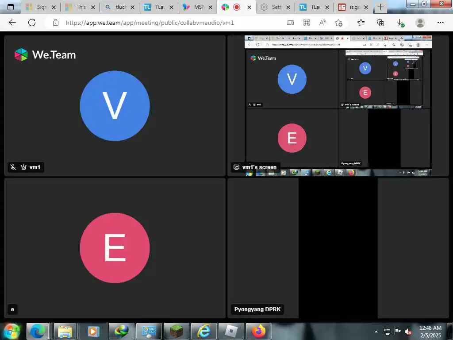Click the blue V avatar of vm1
The image size is (453, 340).
[115, 106]
